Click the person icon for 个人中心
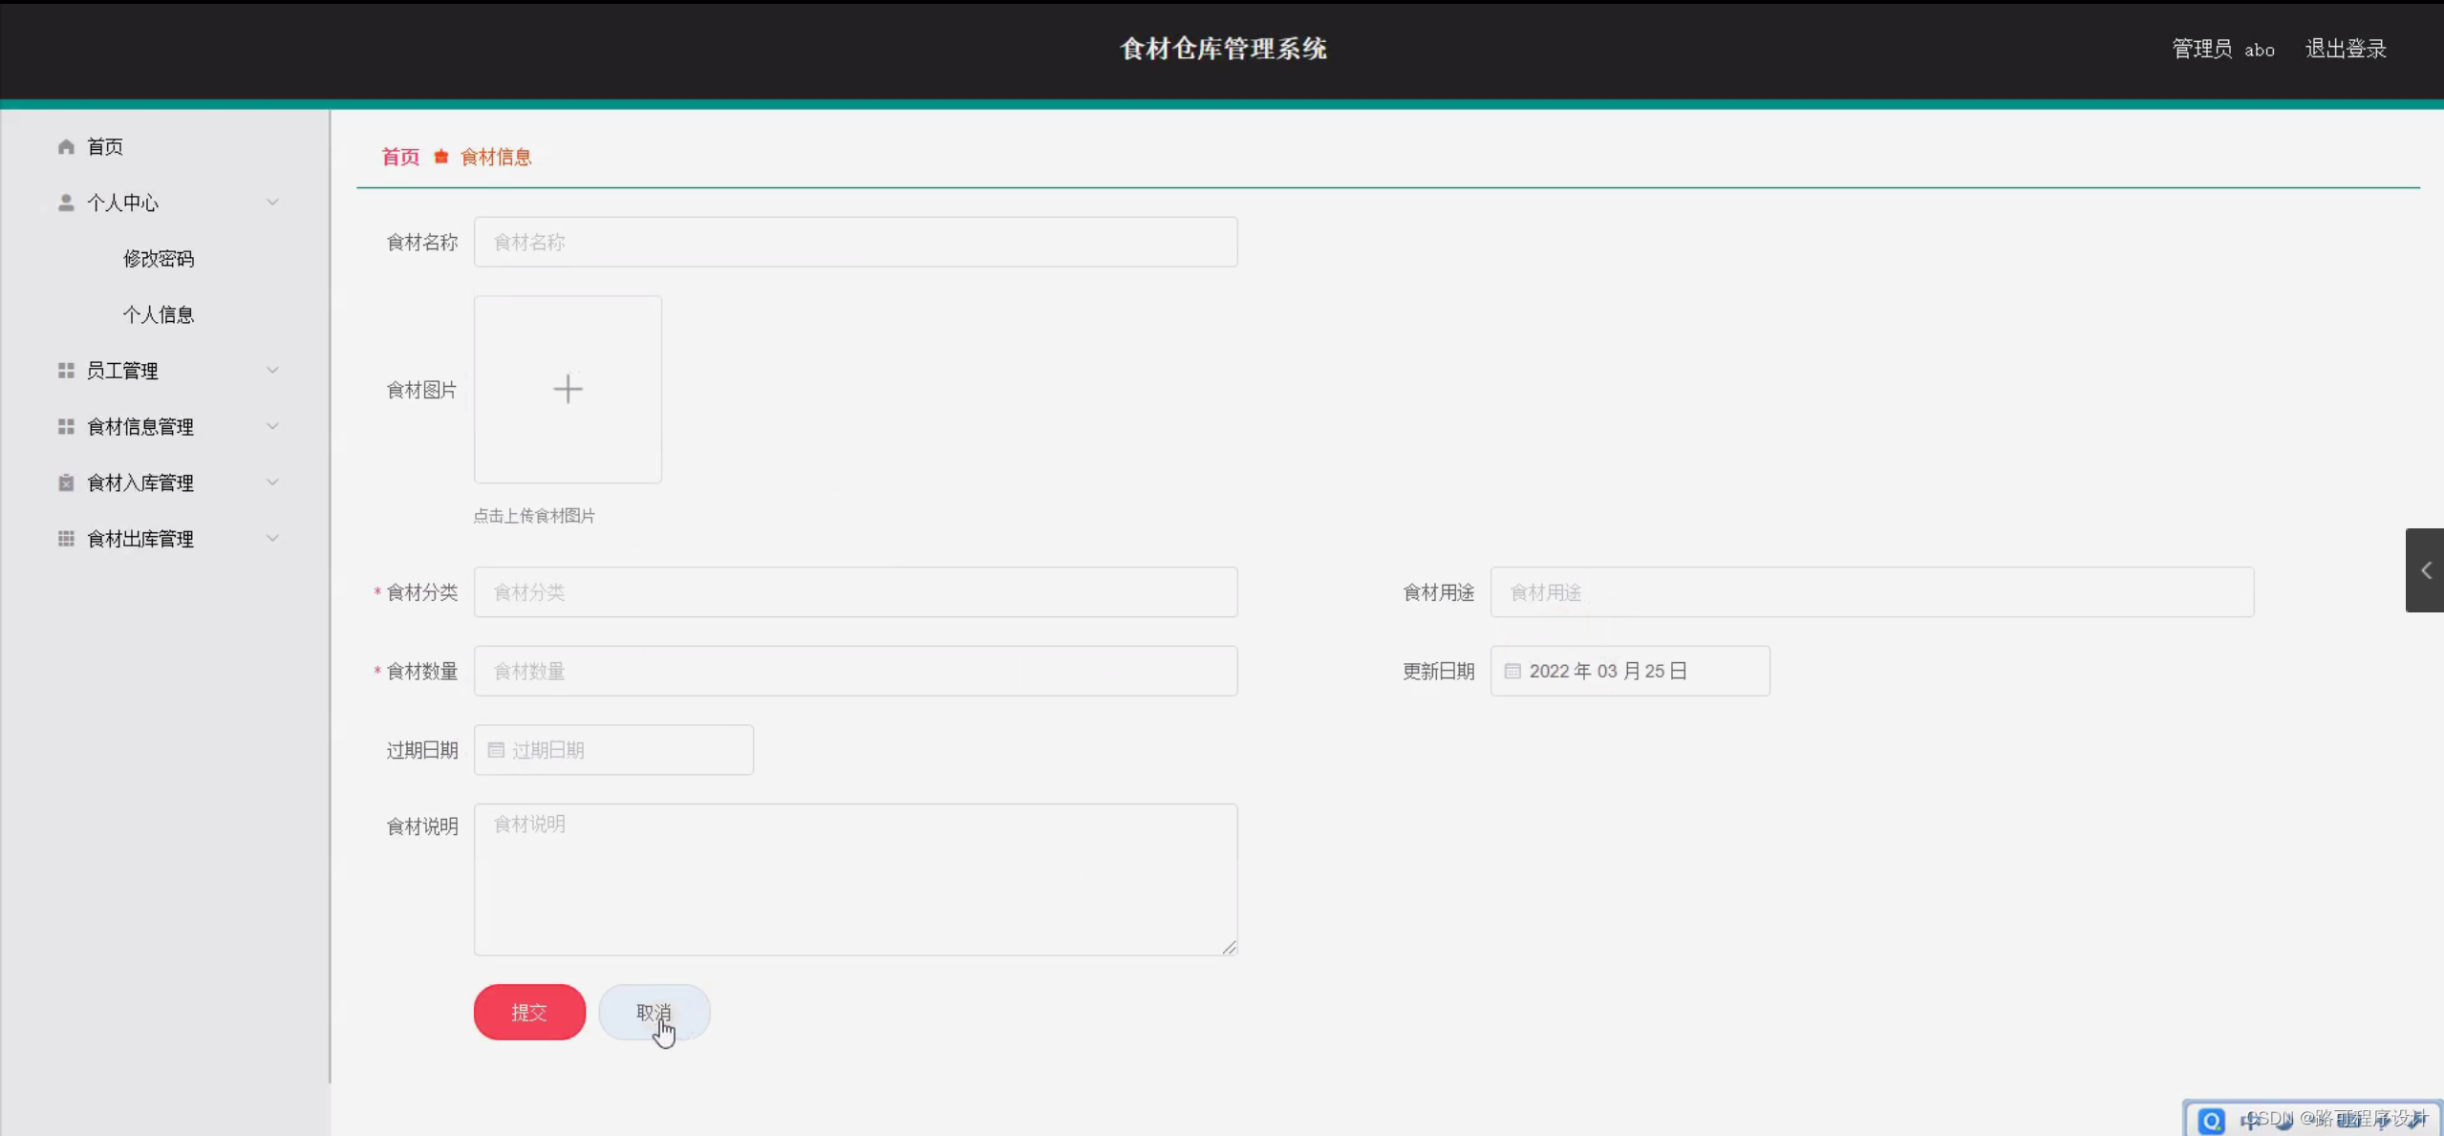 pyautogui.click(x=66, y=203)
